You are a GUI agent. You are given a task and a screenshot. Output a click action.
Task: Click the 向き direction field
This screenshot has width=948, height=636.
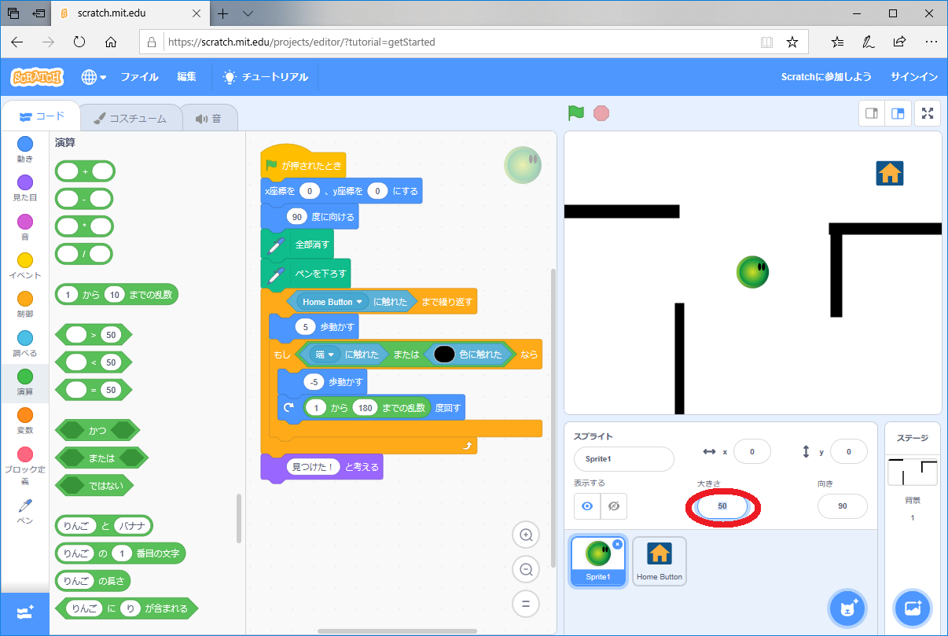point(843,506)
